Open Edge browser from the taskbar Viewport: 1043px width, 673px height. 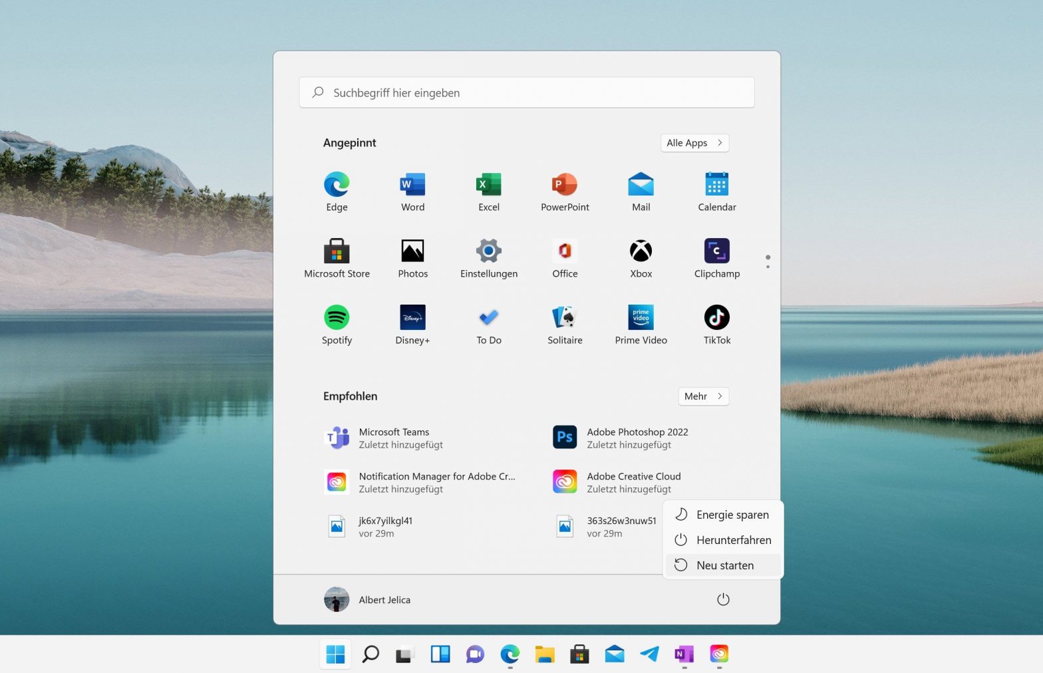[510, 654]
